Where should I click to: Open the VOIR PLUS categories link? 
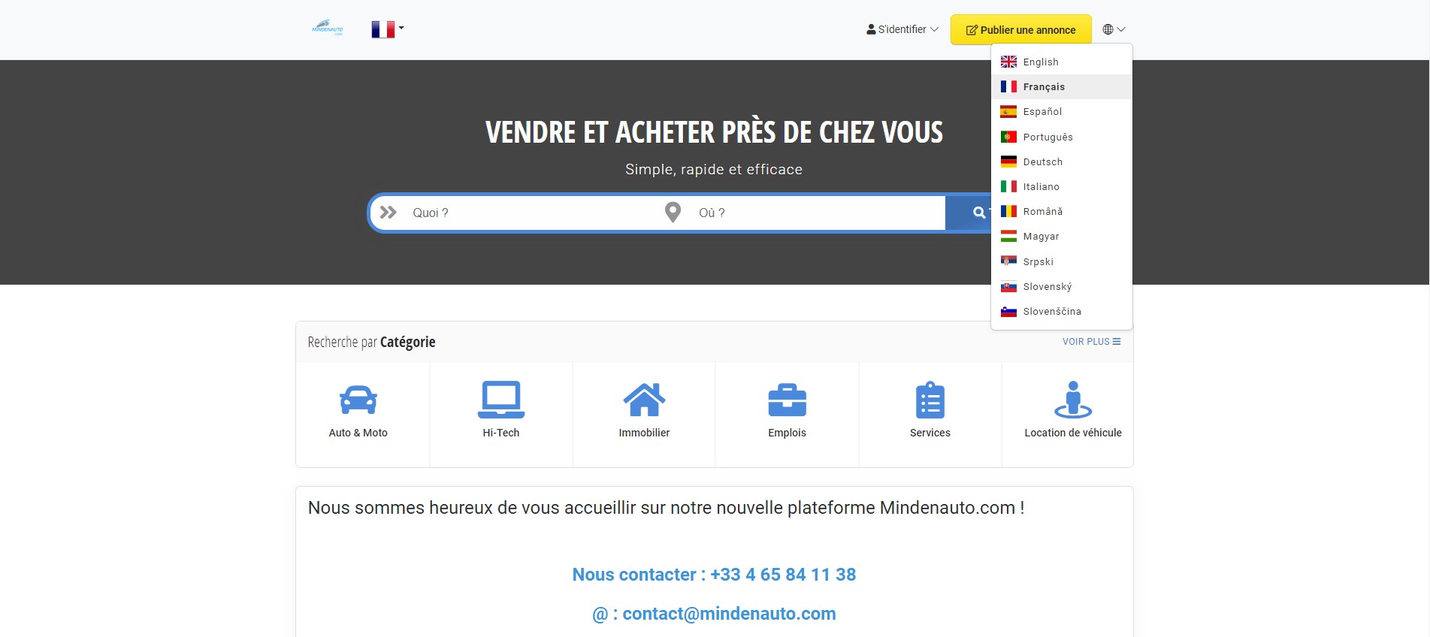coord(1091,342)
